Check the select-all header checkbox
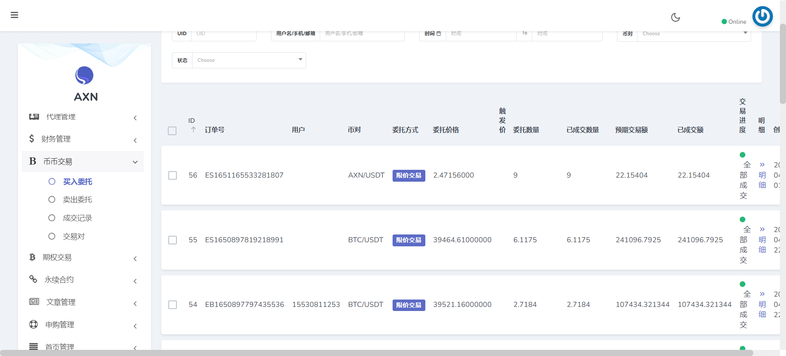The width and height of the screenshot is (786, 356). (172, 131)
